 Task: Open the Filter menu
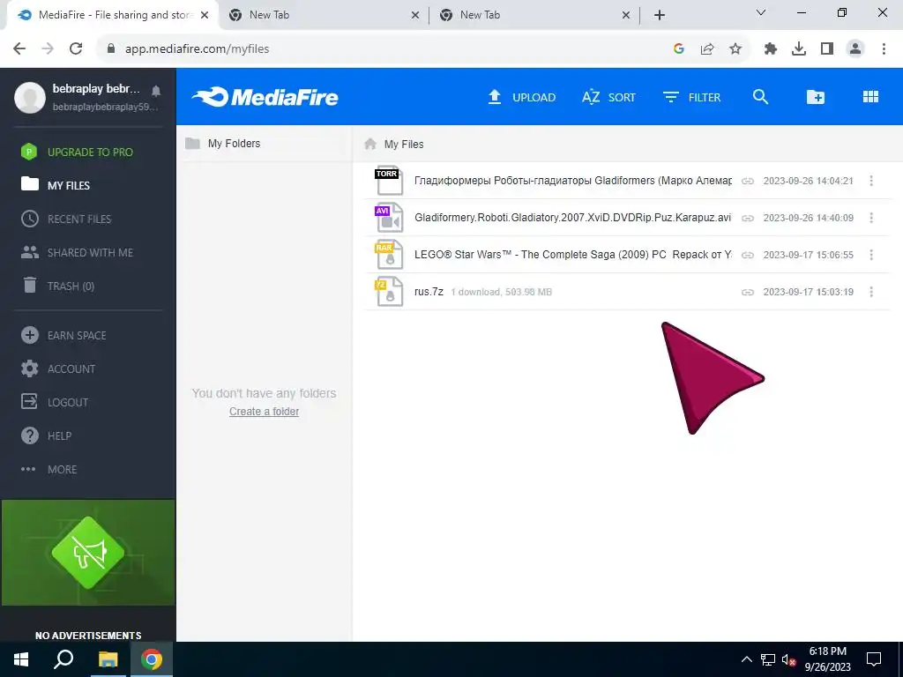tap(691, 97)
